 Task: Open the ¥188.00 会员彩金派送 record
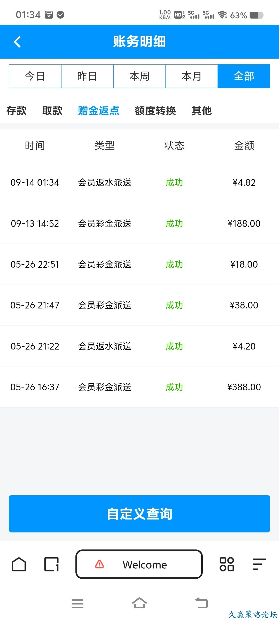pos(139,223)
